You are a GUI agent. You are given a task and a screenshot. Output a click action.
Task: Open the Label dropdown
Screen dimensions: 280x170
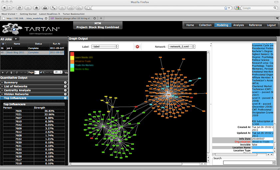[x=105, y=47]
